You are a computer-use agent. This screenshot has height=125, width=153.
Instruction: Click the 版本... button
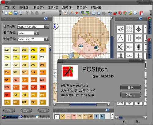[x=131, y=95]
